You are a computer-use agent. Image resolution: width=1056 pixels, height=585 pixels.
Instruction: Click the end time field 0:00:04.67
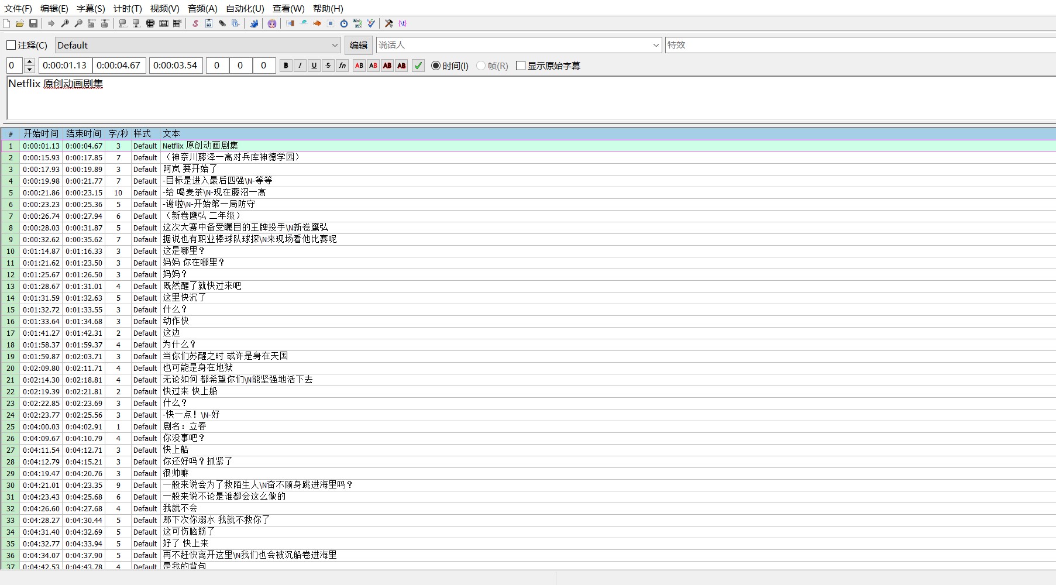click(x=119, y=66)
